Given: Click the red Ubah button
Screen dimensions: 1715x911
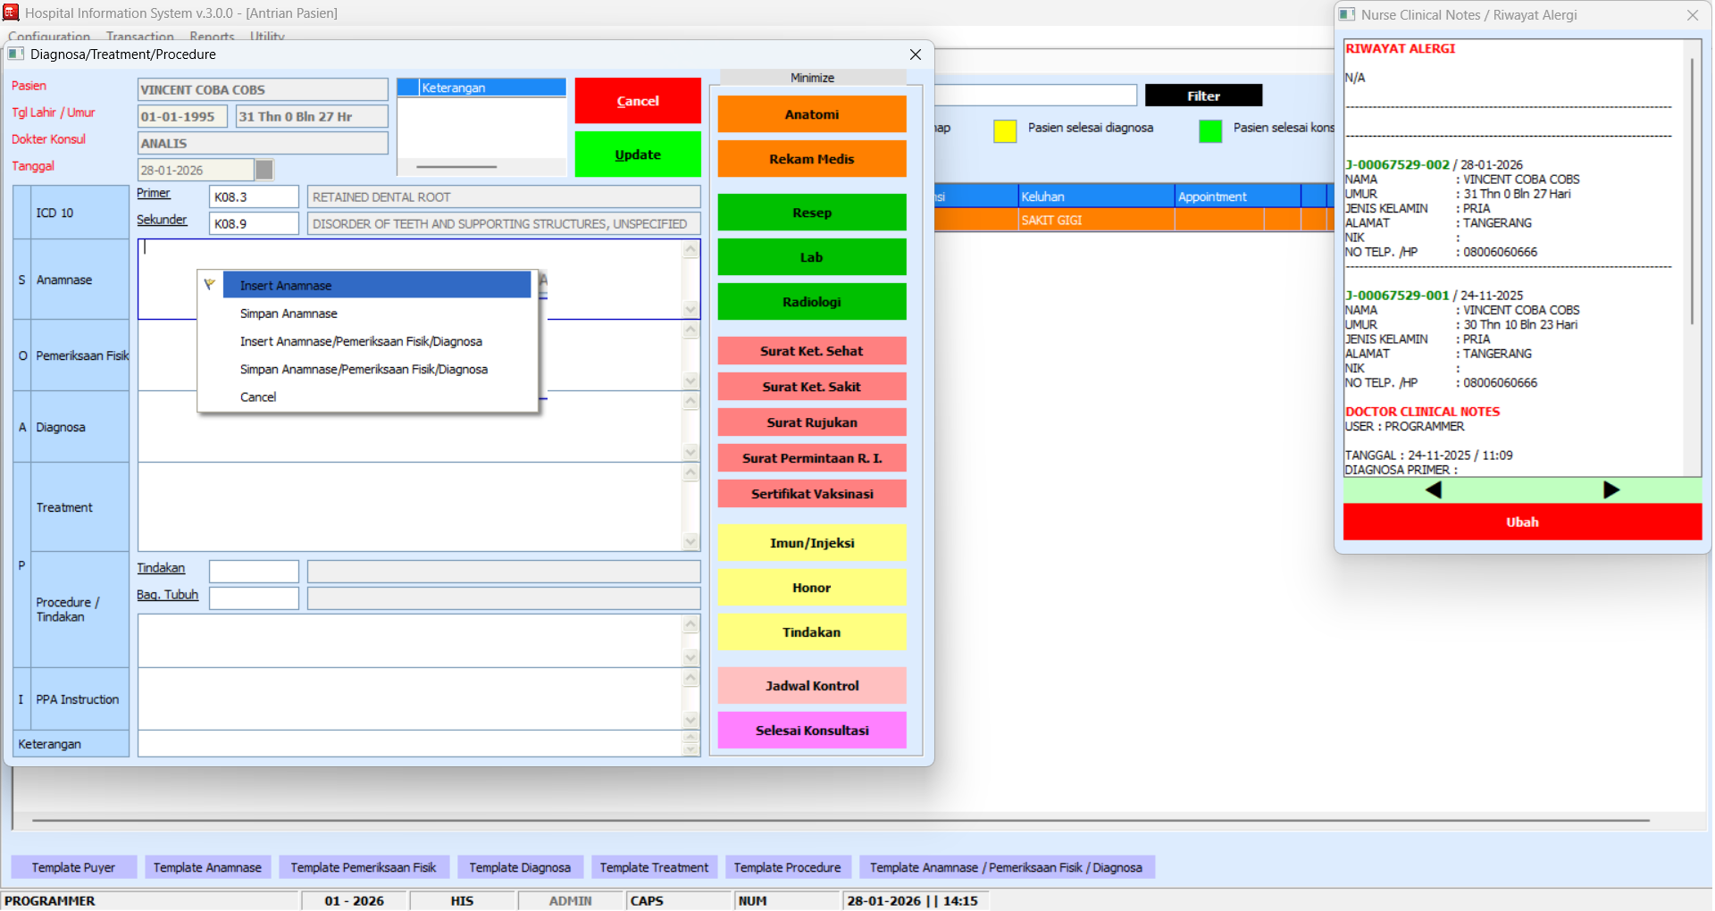Looking at the screenshot, I should click(1522, 522).
